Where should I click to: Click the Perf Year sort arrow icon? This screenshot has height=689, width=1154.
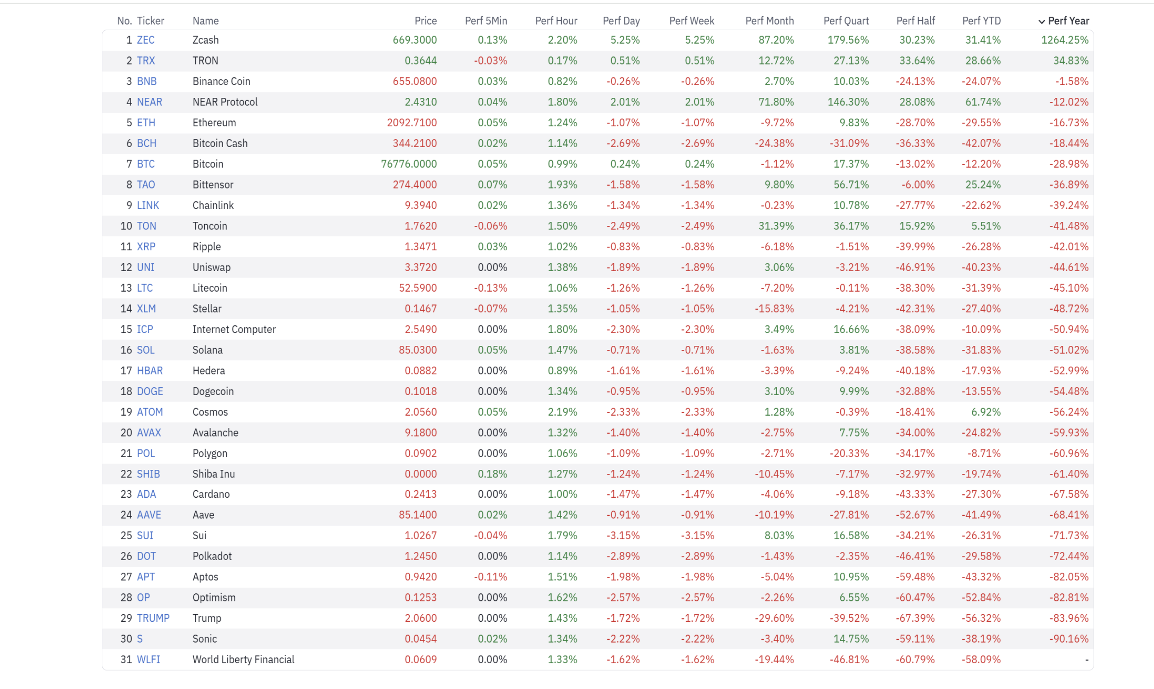[x=1041, y=21]
